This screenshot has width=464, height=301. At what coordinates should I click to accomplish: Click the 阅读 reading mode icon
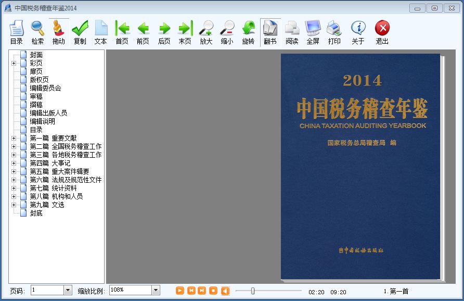[292, 32]
